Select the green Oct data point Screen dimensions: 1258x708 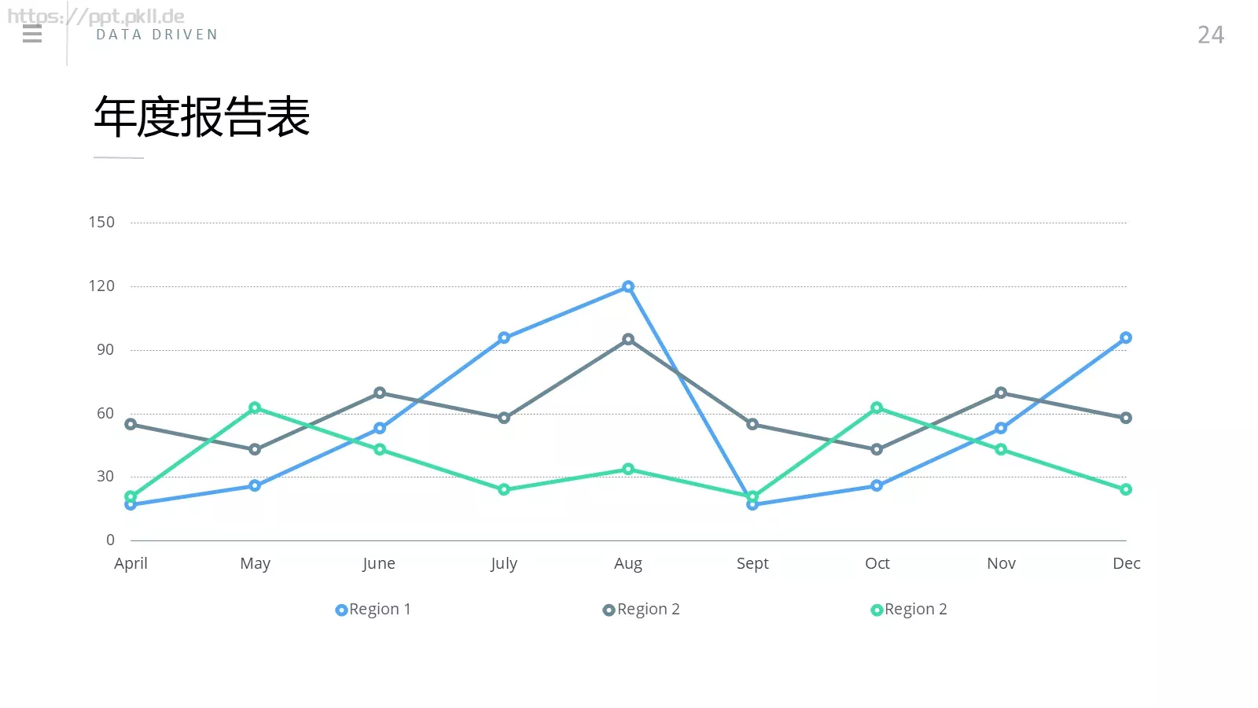877,407
